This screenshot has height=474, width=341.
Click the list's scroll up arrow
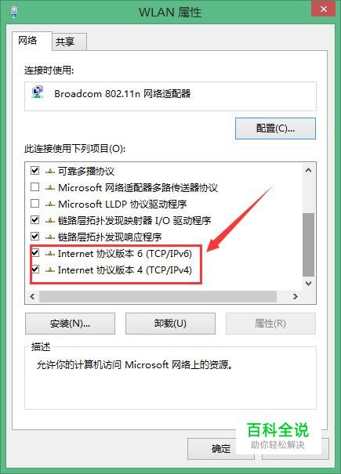(308, 170)
